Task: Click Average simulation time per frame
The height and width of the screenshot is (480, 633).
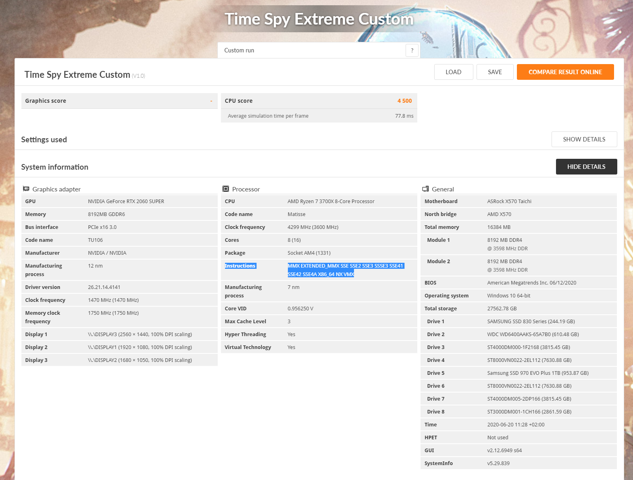Action: click(x=268, y=116)
